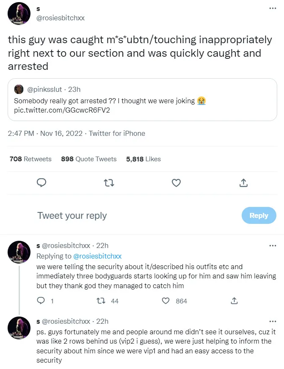284x369 pixels.
Task: Click the "Replying to @rosiesbitchxx" mention link
Action: pyautogui.click(x=97, y=256)
